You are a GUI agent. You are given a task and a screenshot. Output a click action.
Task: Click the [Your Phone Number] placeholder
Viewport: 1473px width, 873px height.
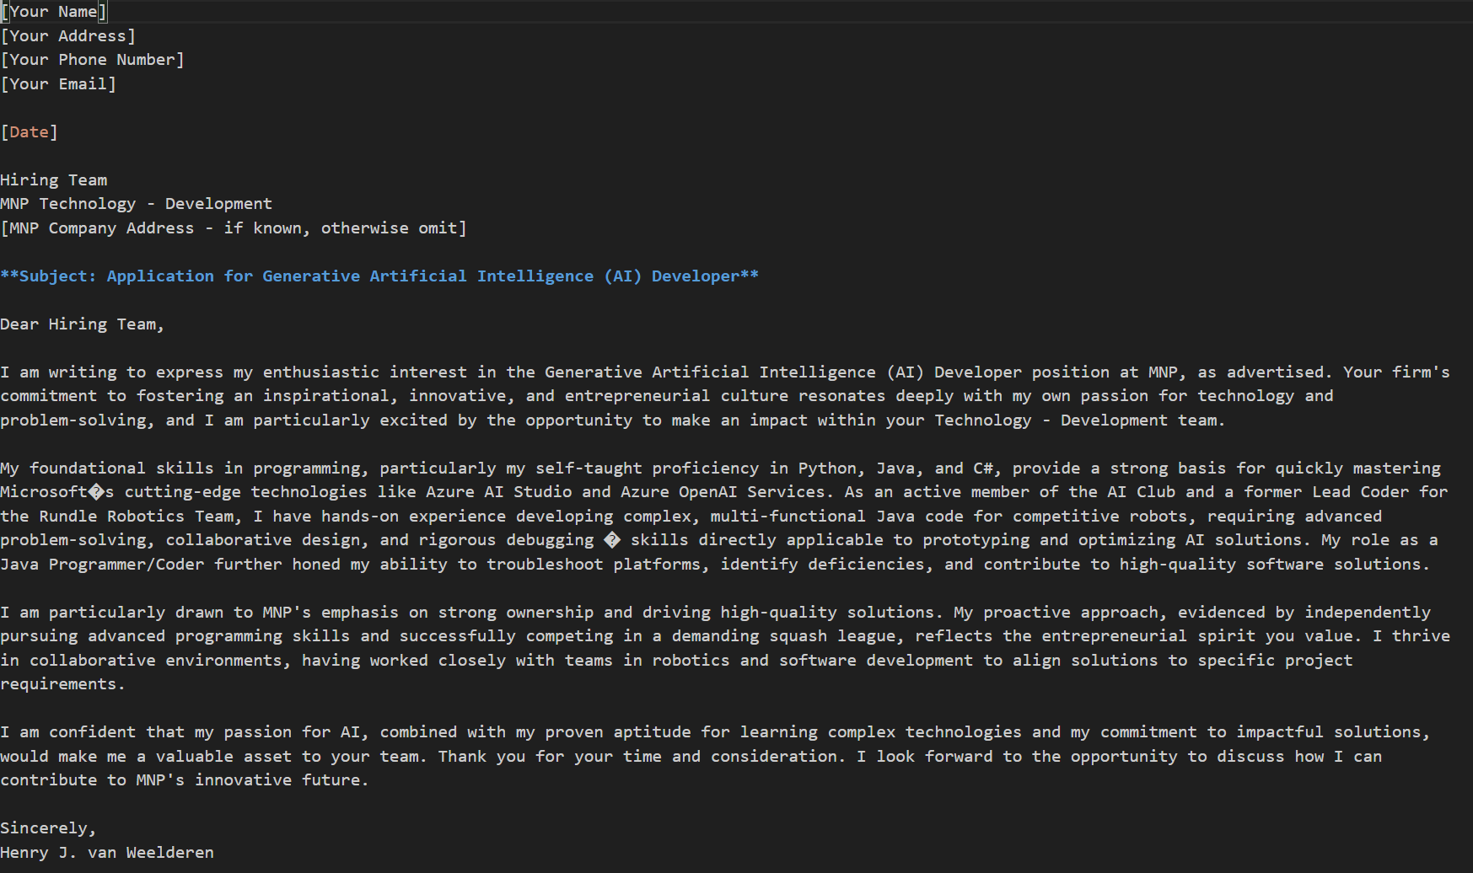coord(92,60)
